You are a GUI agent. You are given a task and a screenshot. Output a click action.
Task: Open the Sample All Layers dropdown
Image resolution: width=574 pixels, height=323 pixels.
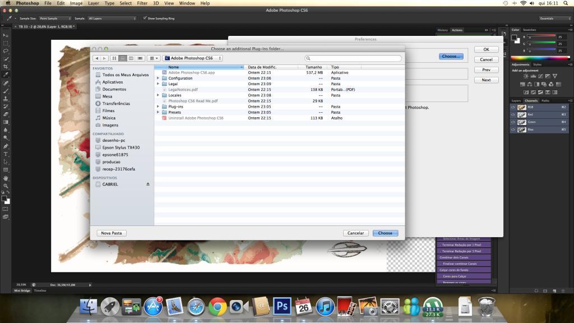[x=112, y=19]
